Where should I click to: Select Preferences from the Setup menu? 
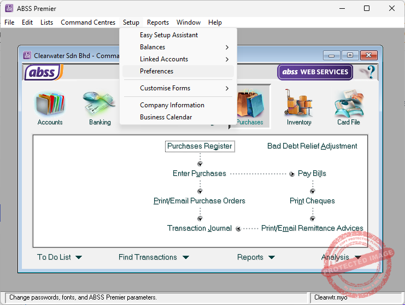178,71
